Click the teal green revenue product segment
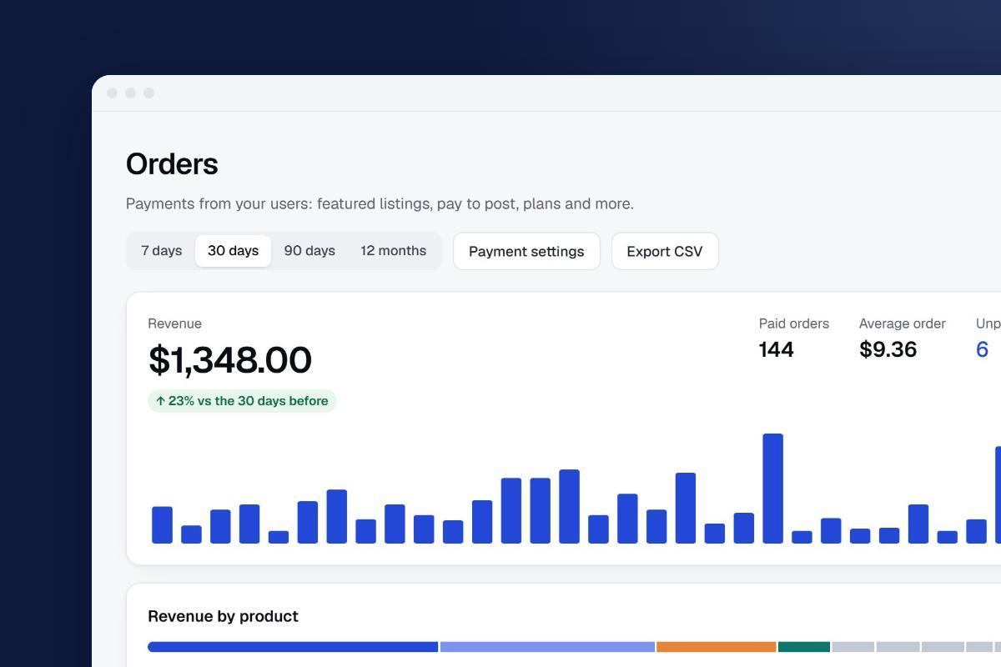1001x667 pixels. click(804, 647)
